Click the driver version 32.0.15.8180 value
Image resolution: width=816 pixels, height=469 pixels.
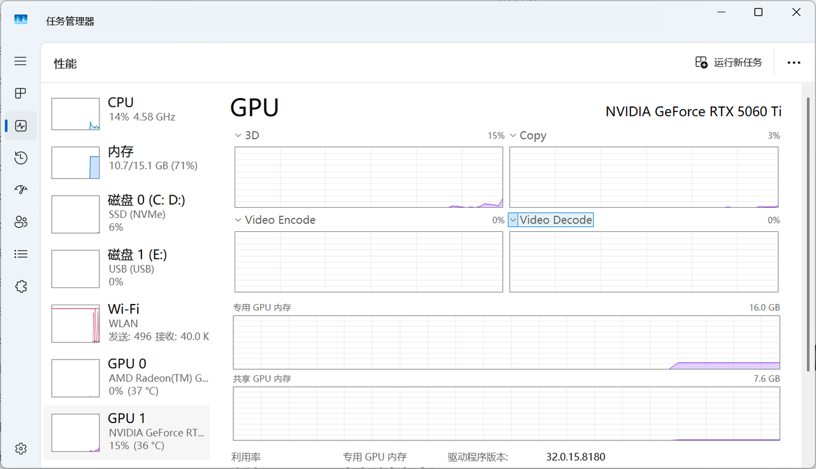pyautogui.click(x=576, y=457)
